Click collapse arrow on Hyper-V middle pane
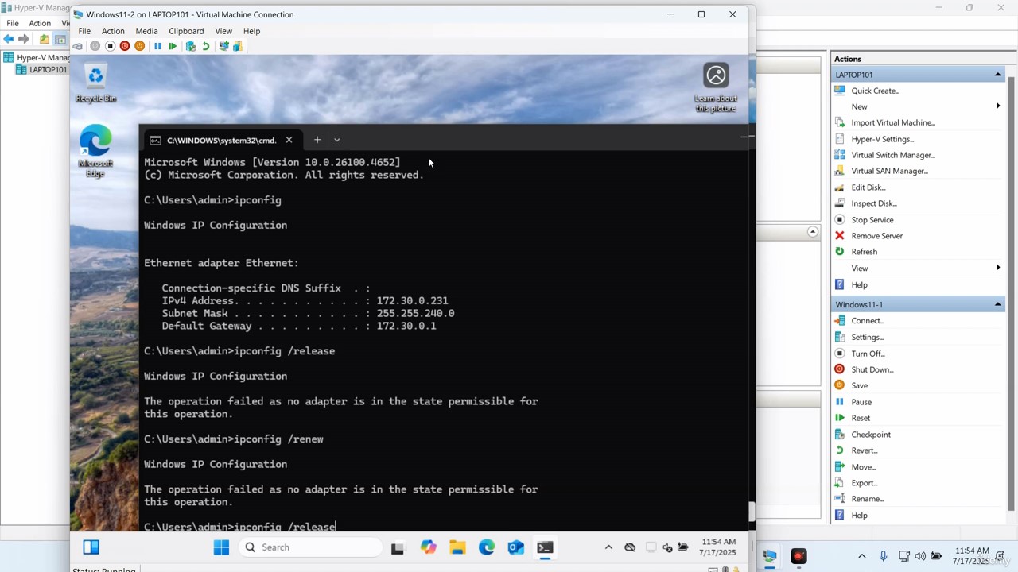This screenshot has width=1018, height=572. click(812, 232)
